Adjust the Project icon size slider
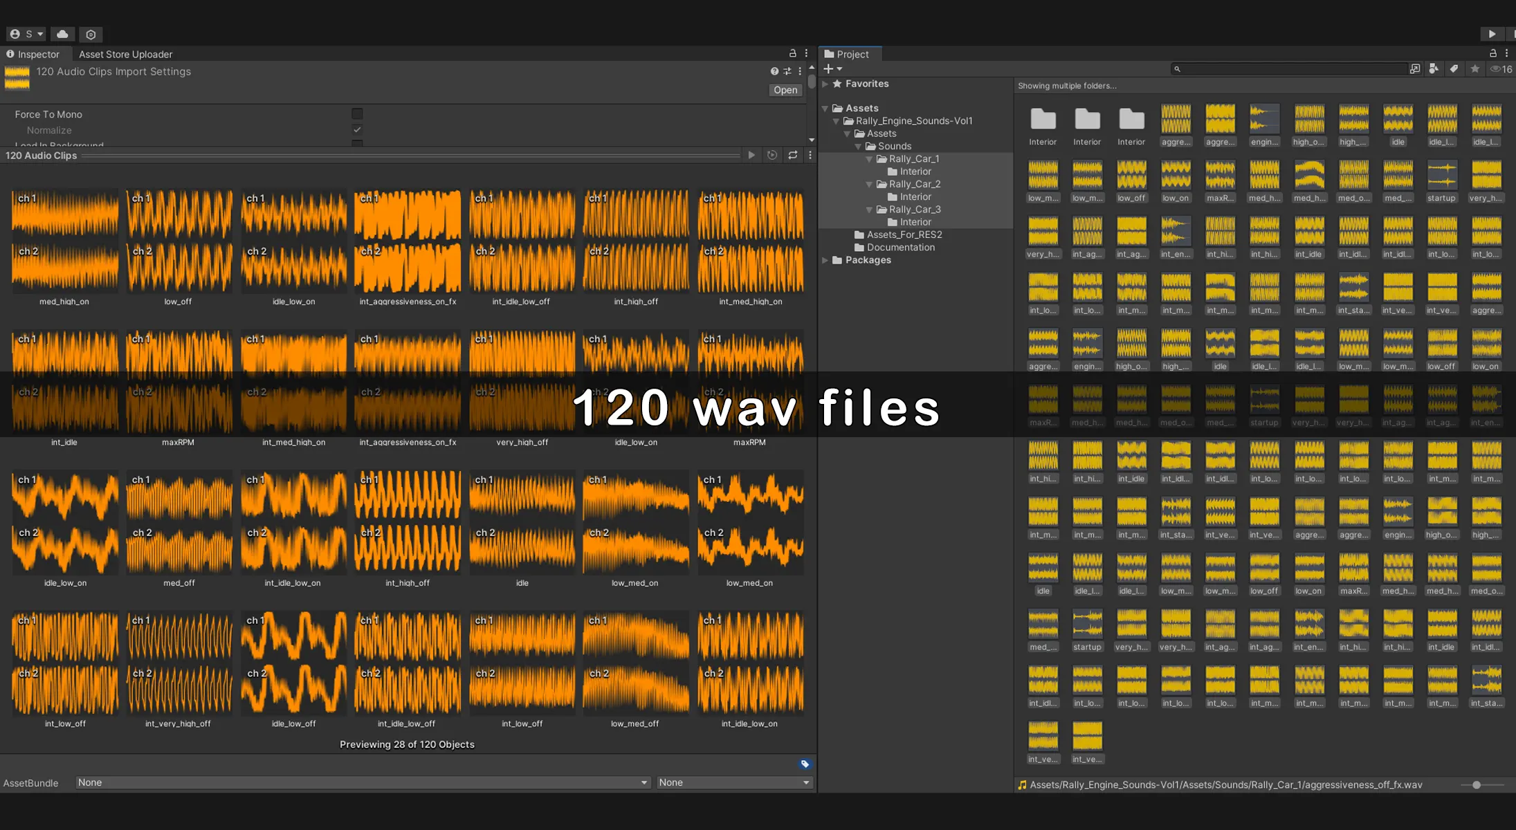Image resolution: width=1516 pixels, height=830 pixels. click(1477, 785)
